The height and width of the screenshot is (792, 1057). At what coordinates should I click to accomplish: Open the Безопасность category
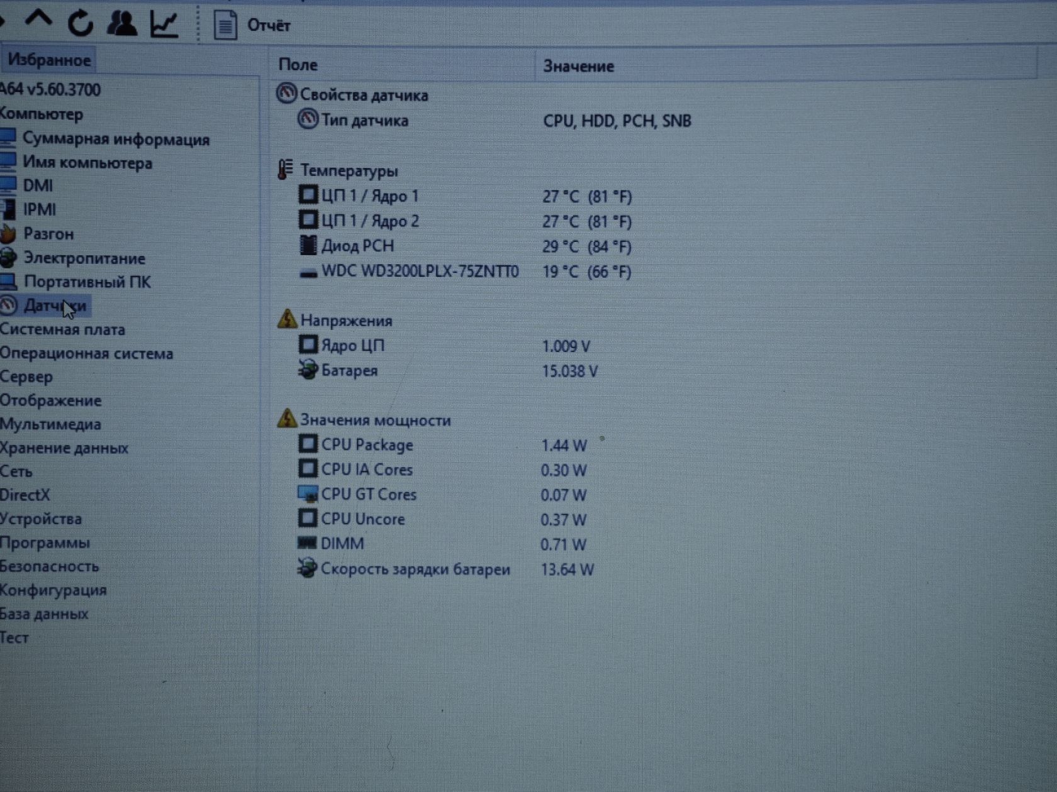coord(50,566)
